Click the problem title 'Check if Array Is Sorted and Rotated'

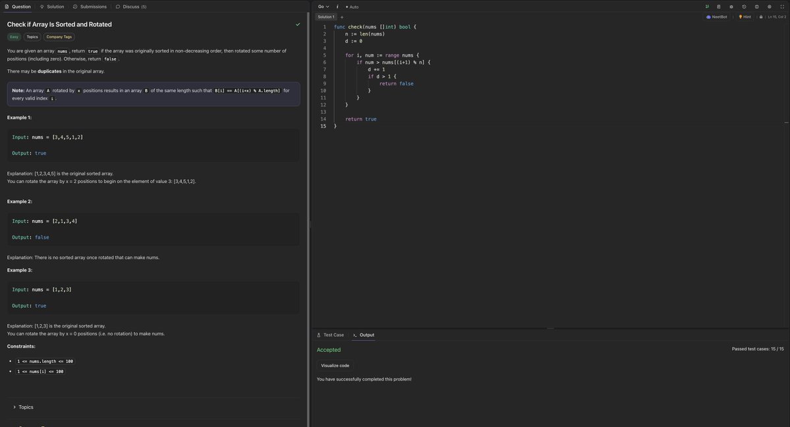point(59,24)
